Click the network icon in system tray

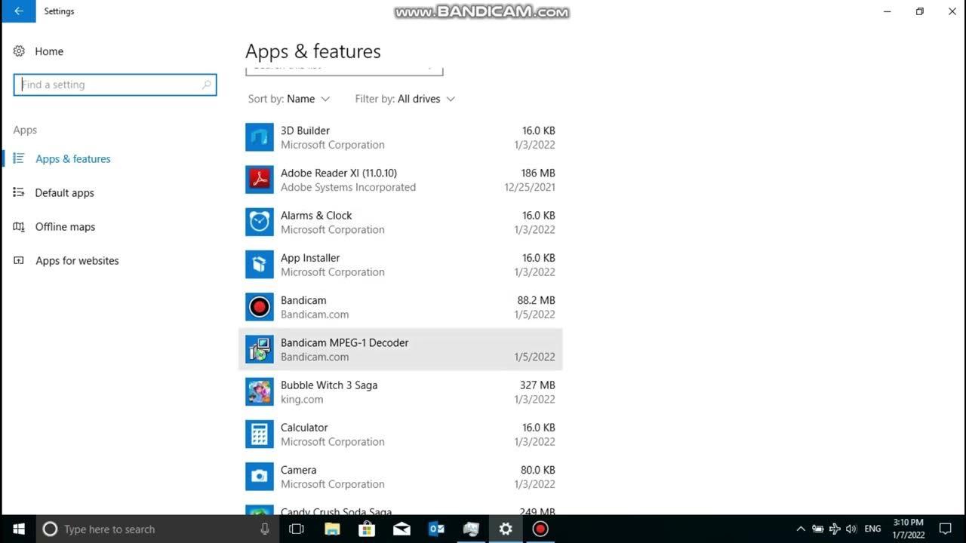point(835,529)
